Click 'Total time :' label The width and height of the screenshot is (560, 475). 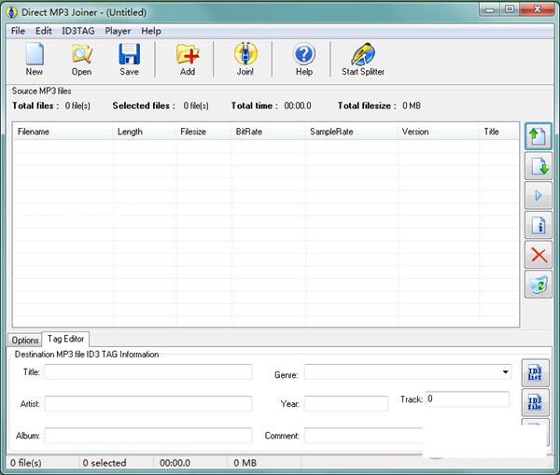pos(254,105)
